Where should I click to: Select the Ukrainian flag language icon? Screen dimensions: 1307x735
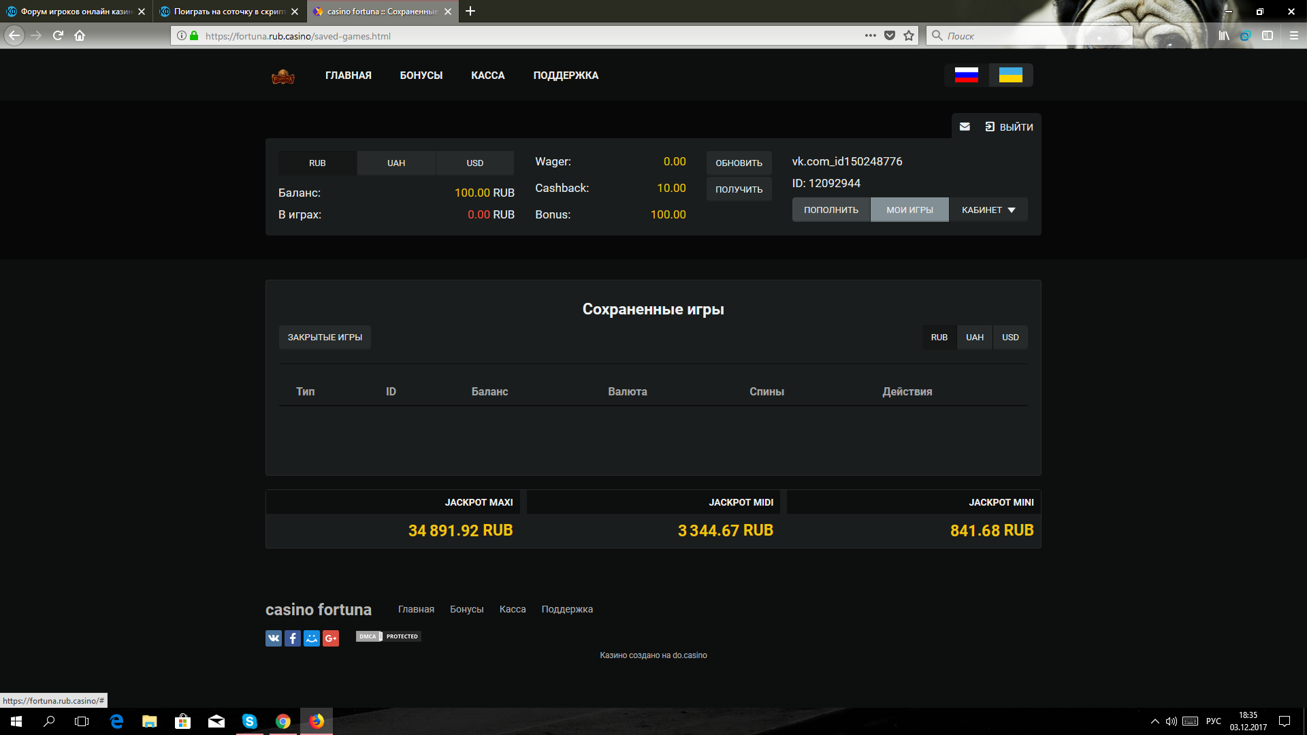coord(1010,76)
